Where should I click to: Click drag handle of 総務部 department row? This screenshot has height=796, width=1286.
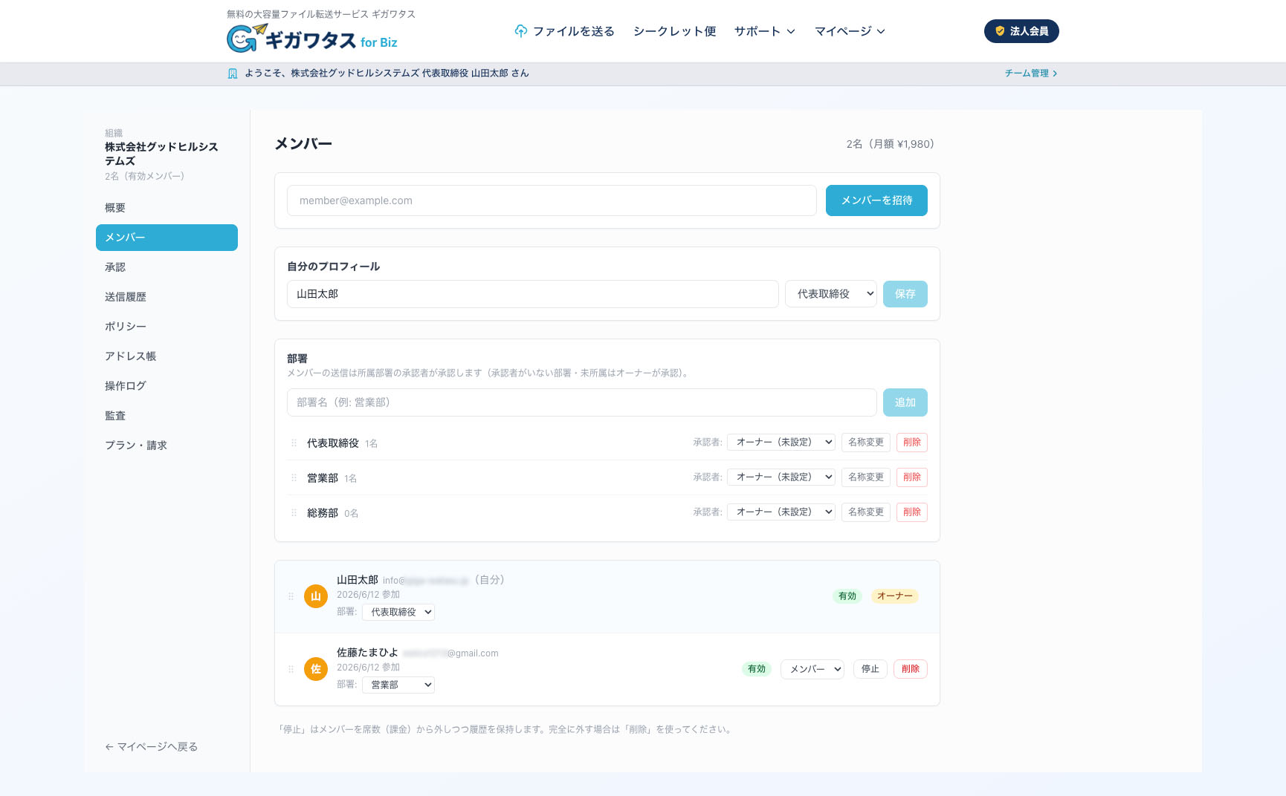click(x=294, y=513)
